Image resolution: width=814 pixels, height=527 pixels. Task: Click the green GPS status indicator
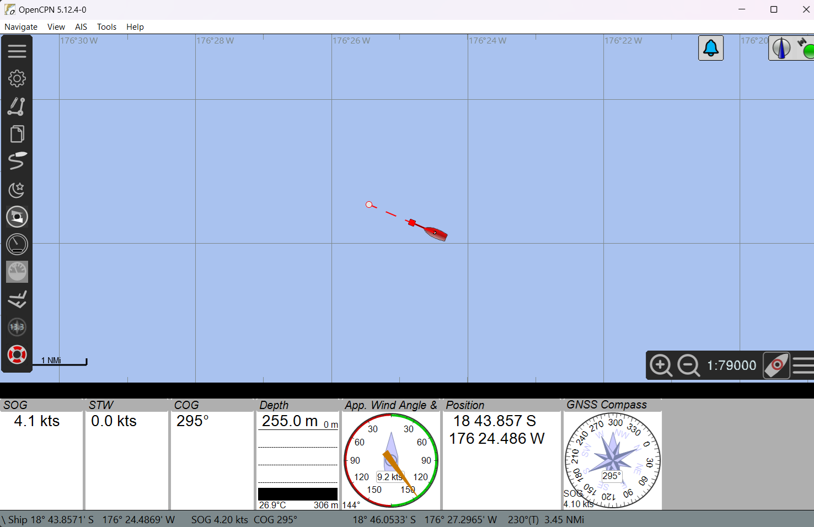tap(807, 50)
